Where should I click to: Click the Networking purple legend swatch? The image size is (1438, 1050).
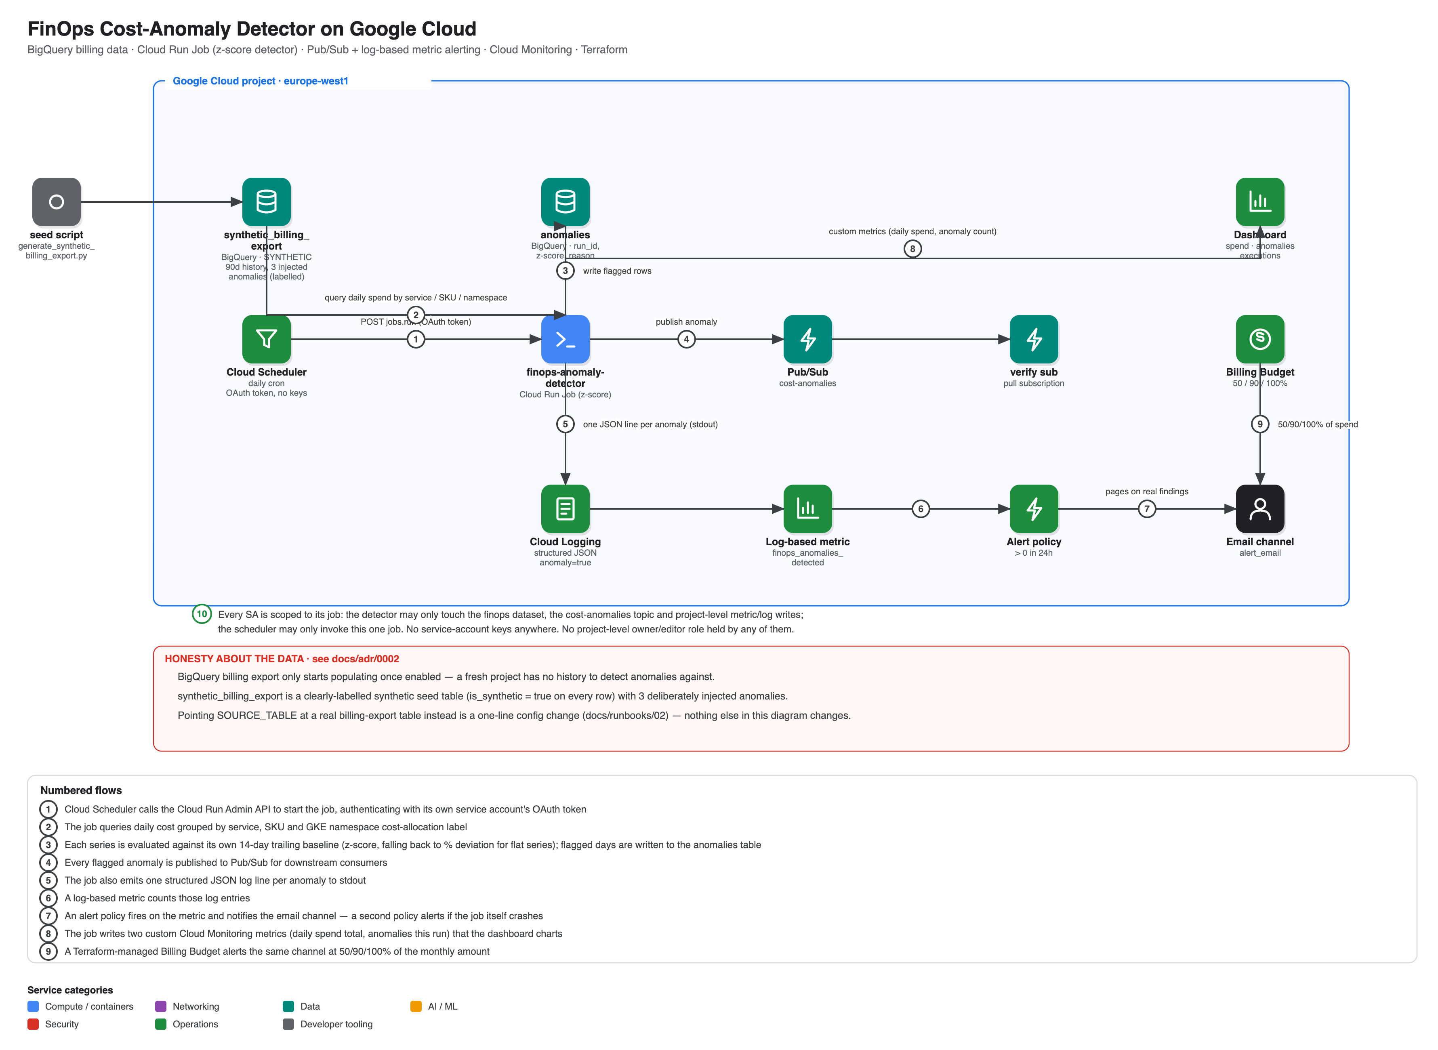(161, 1007)
